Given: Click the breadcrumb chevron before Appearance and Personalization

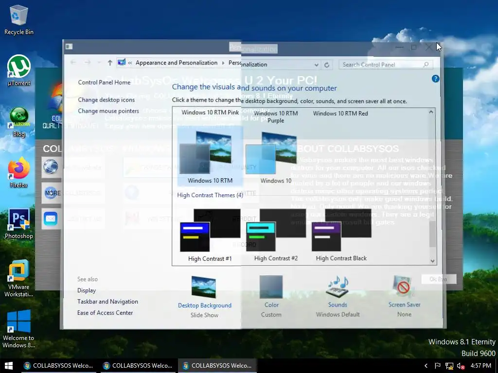Looking at the screenshot, I should (130, 63).
